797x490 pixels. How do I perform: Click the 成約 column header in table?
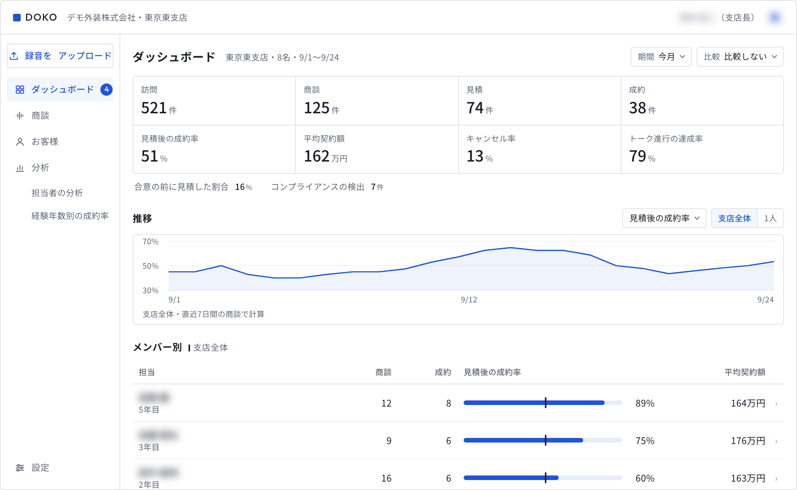(443, 372)
